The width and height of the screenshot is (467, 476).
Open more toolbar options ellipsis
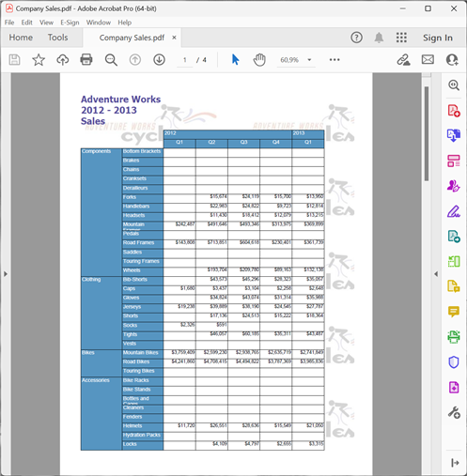335,60
